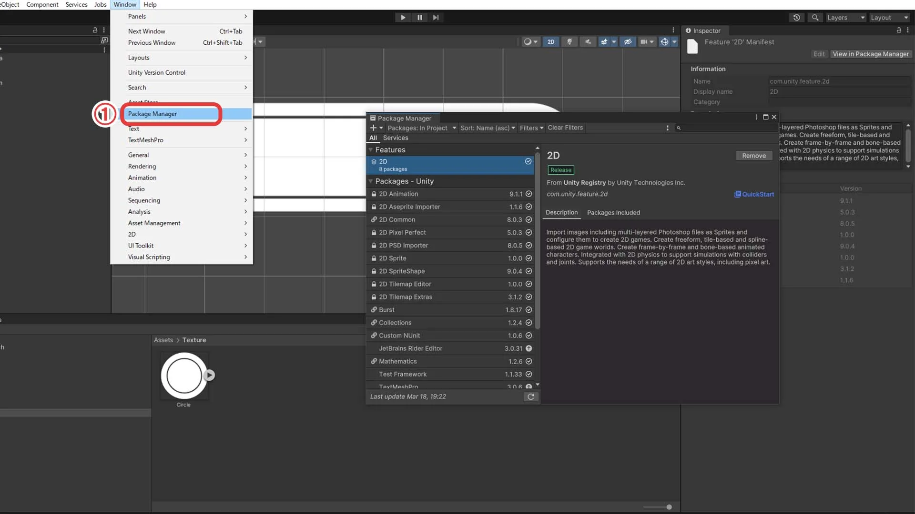Collapse the Packages - Unity section

click(371, 181)
